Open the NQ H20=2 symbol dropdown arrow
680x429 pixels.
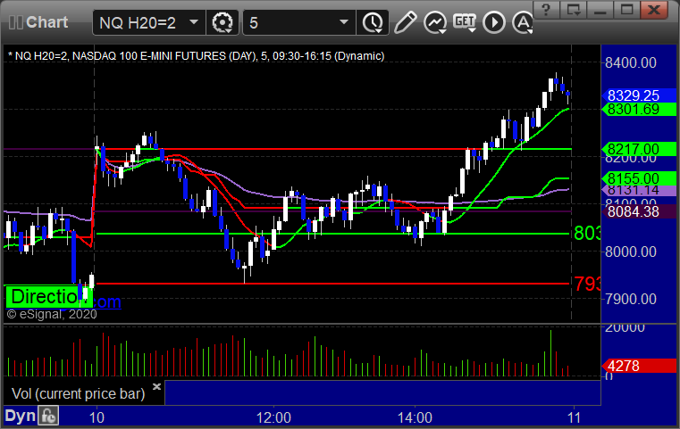pyautogui.click(x=194, y=22)
